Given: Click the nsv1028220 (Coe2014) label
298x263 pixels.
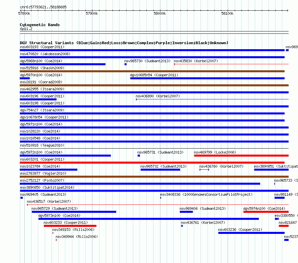Looking at the screenshot, I should tap(40, 131).
